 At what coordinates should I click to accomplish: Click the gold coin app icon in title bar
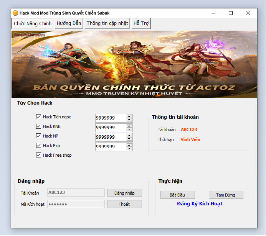pyautogui.click(x=15, y=13)
